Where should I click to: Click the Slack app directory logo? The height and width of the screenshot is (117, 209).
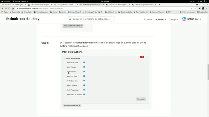pyautogui.click(x=22, y=19)
